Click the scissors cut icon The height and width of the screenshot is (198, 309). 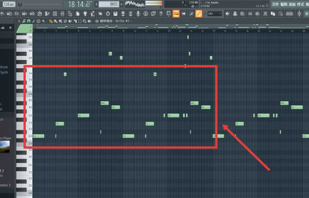click(x=265, y=14)
